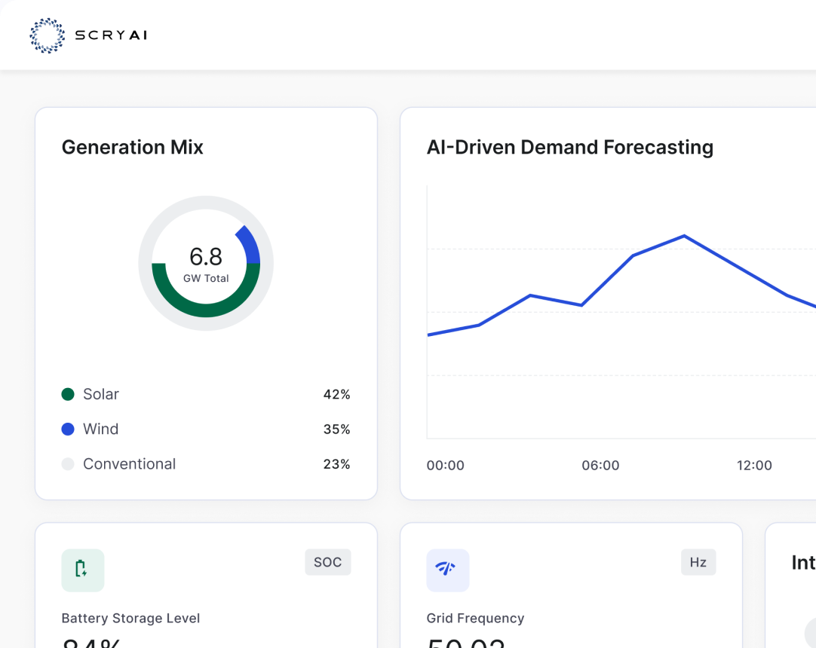
Task: Click the AI-Driven Demand Forecasting heading
Action: pos(570,147)
